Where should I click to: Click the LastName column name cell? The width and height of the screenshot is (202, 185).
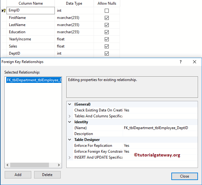[x=31, y=25]
